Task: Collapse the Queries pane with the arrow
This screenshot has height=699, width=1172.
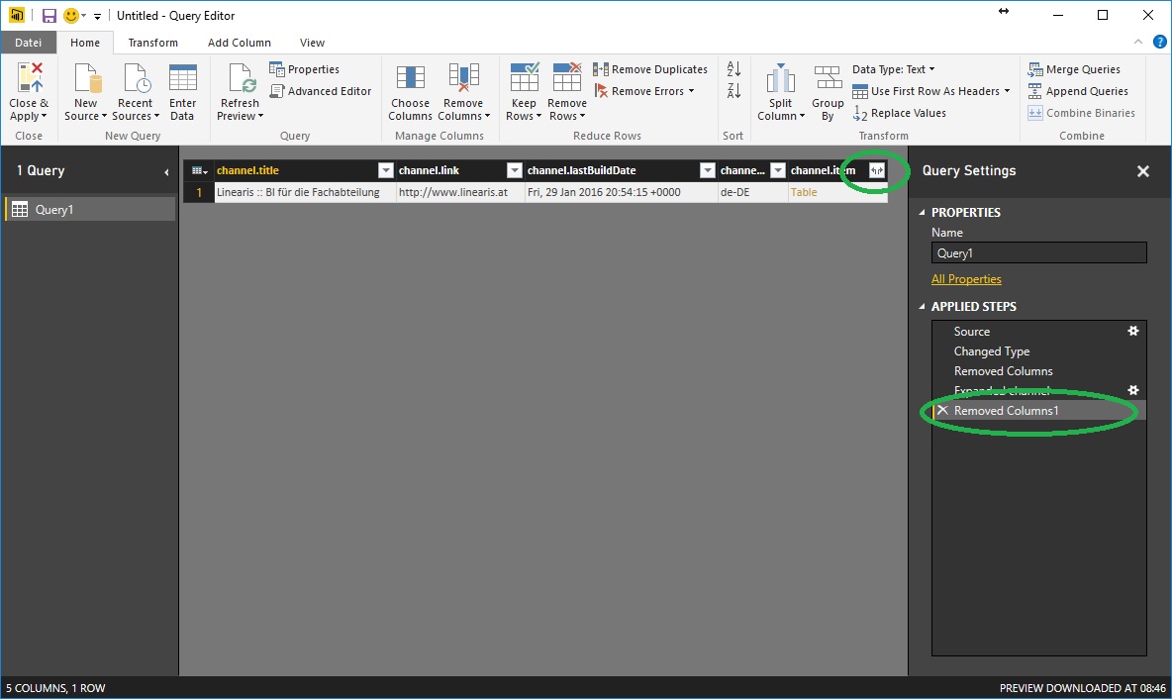Action: coord(166,172)
